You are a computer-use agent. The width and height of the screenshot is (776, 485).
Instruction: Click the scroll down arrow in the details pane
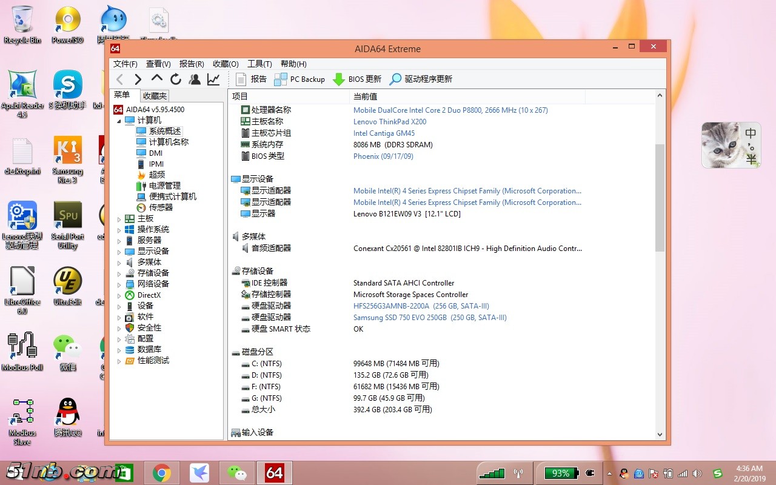(660, 434)
